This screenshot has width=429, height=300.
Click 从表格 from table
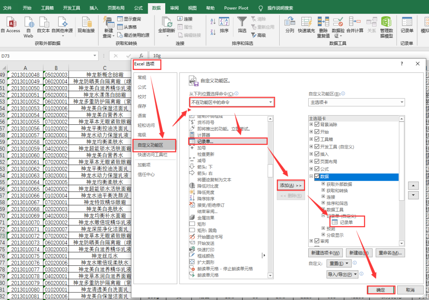127,27
